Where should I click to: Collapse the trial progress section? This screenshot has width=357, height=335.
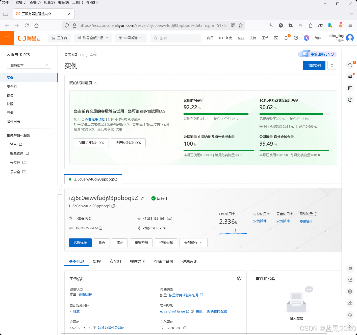click(x=95, y=83)
